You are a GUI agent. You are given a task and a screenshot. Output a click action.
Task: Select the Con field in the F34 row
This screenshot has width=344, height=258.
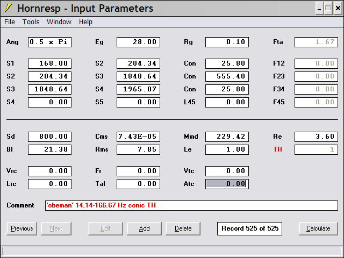(227, 89)
